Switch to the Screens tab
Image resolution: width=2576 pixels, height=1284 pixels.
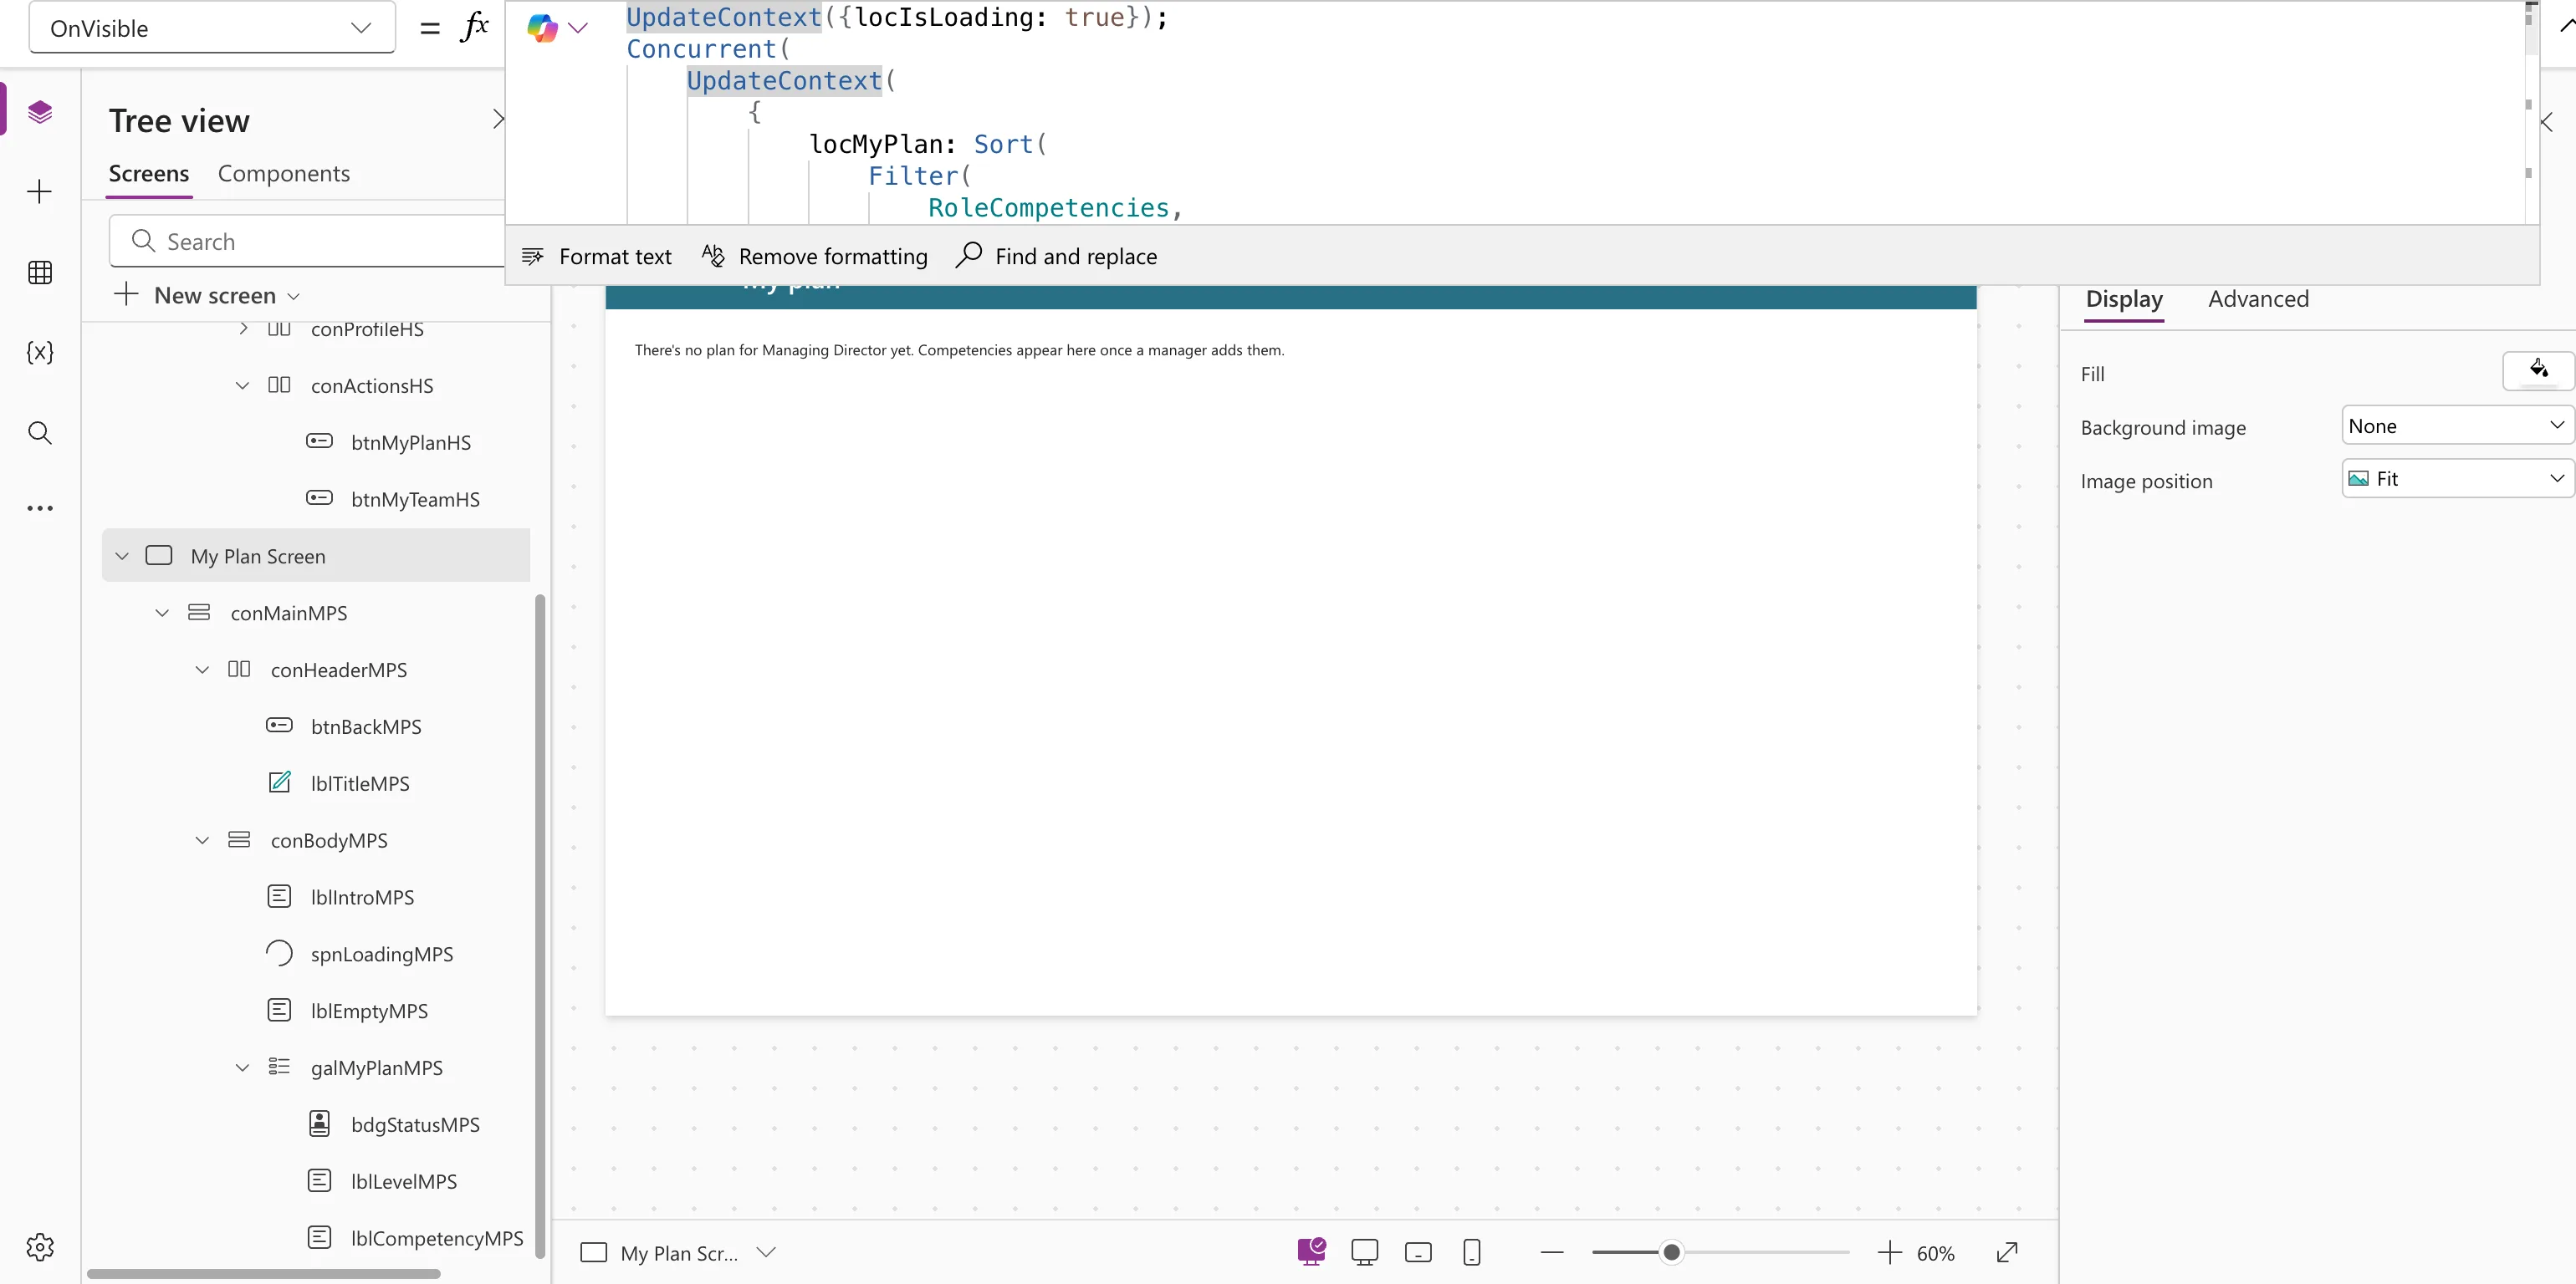pyautogui.click(x=149, y=174)
